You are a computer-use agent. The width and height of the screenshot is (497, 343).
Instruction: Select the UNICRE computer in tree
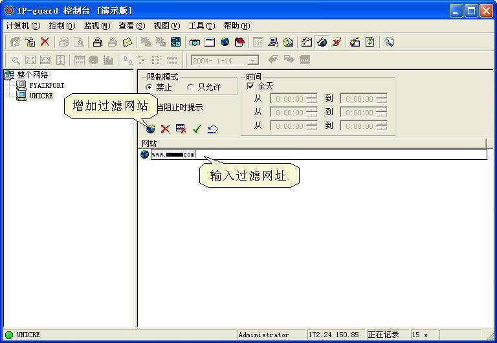(41, 96)
